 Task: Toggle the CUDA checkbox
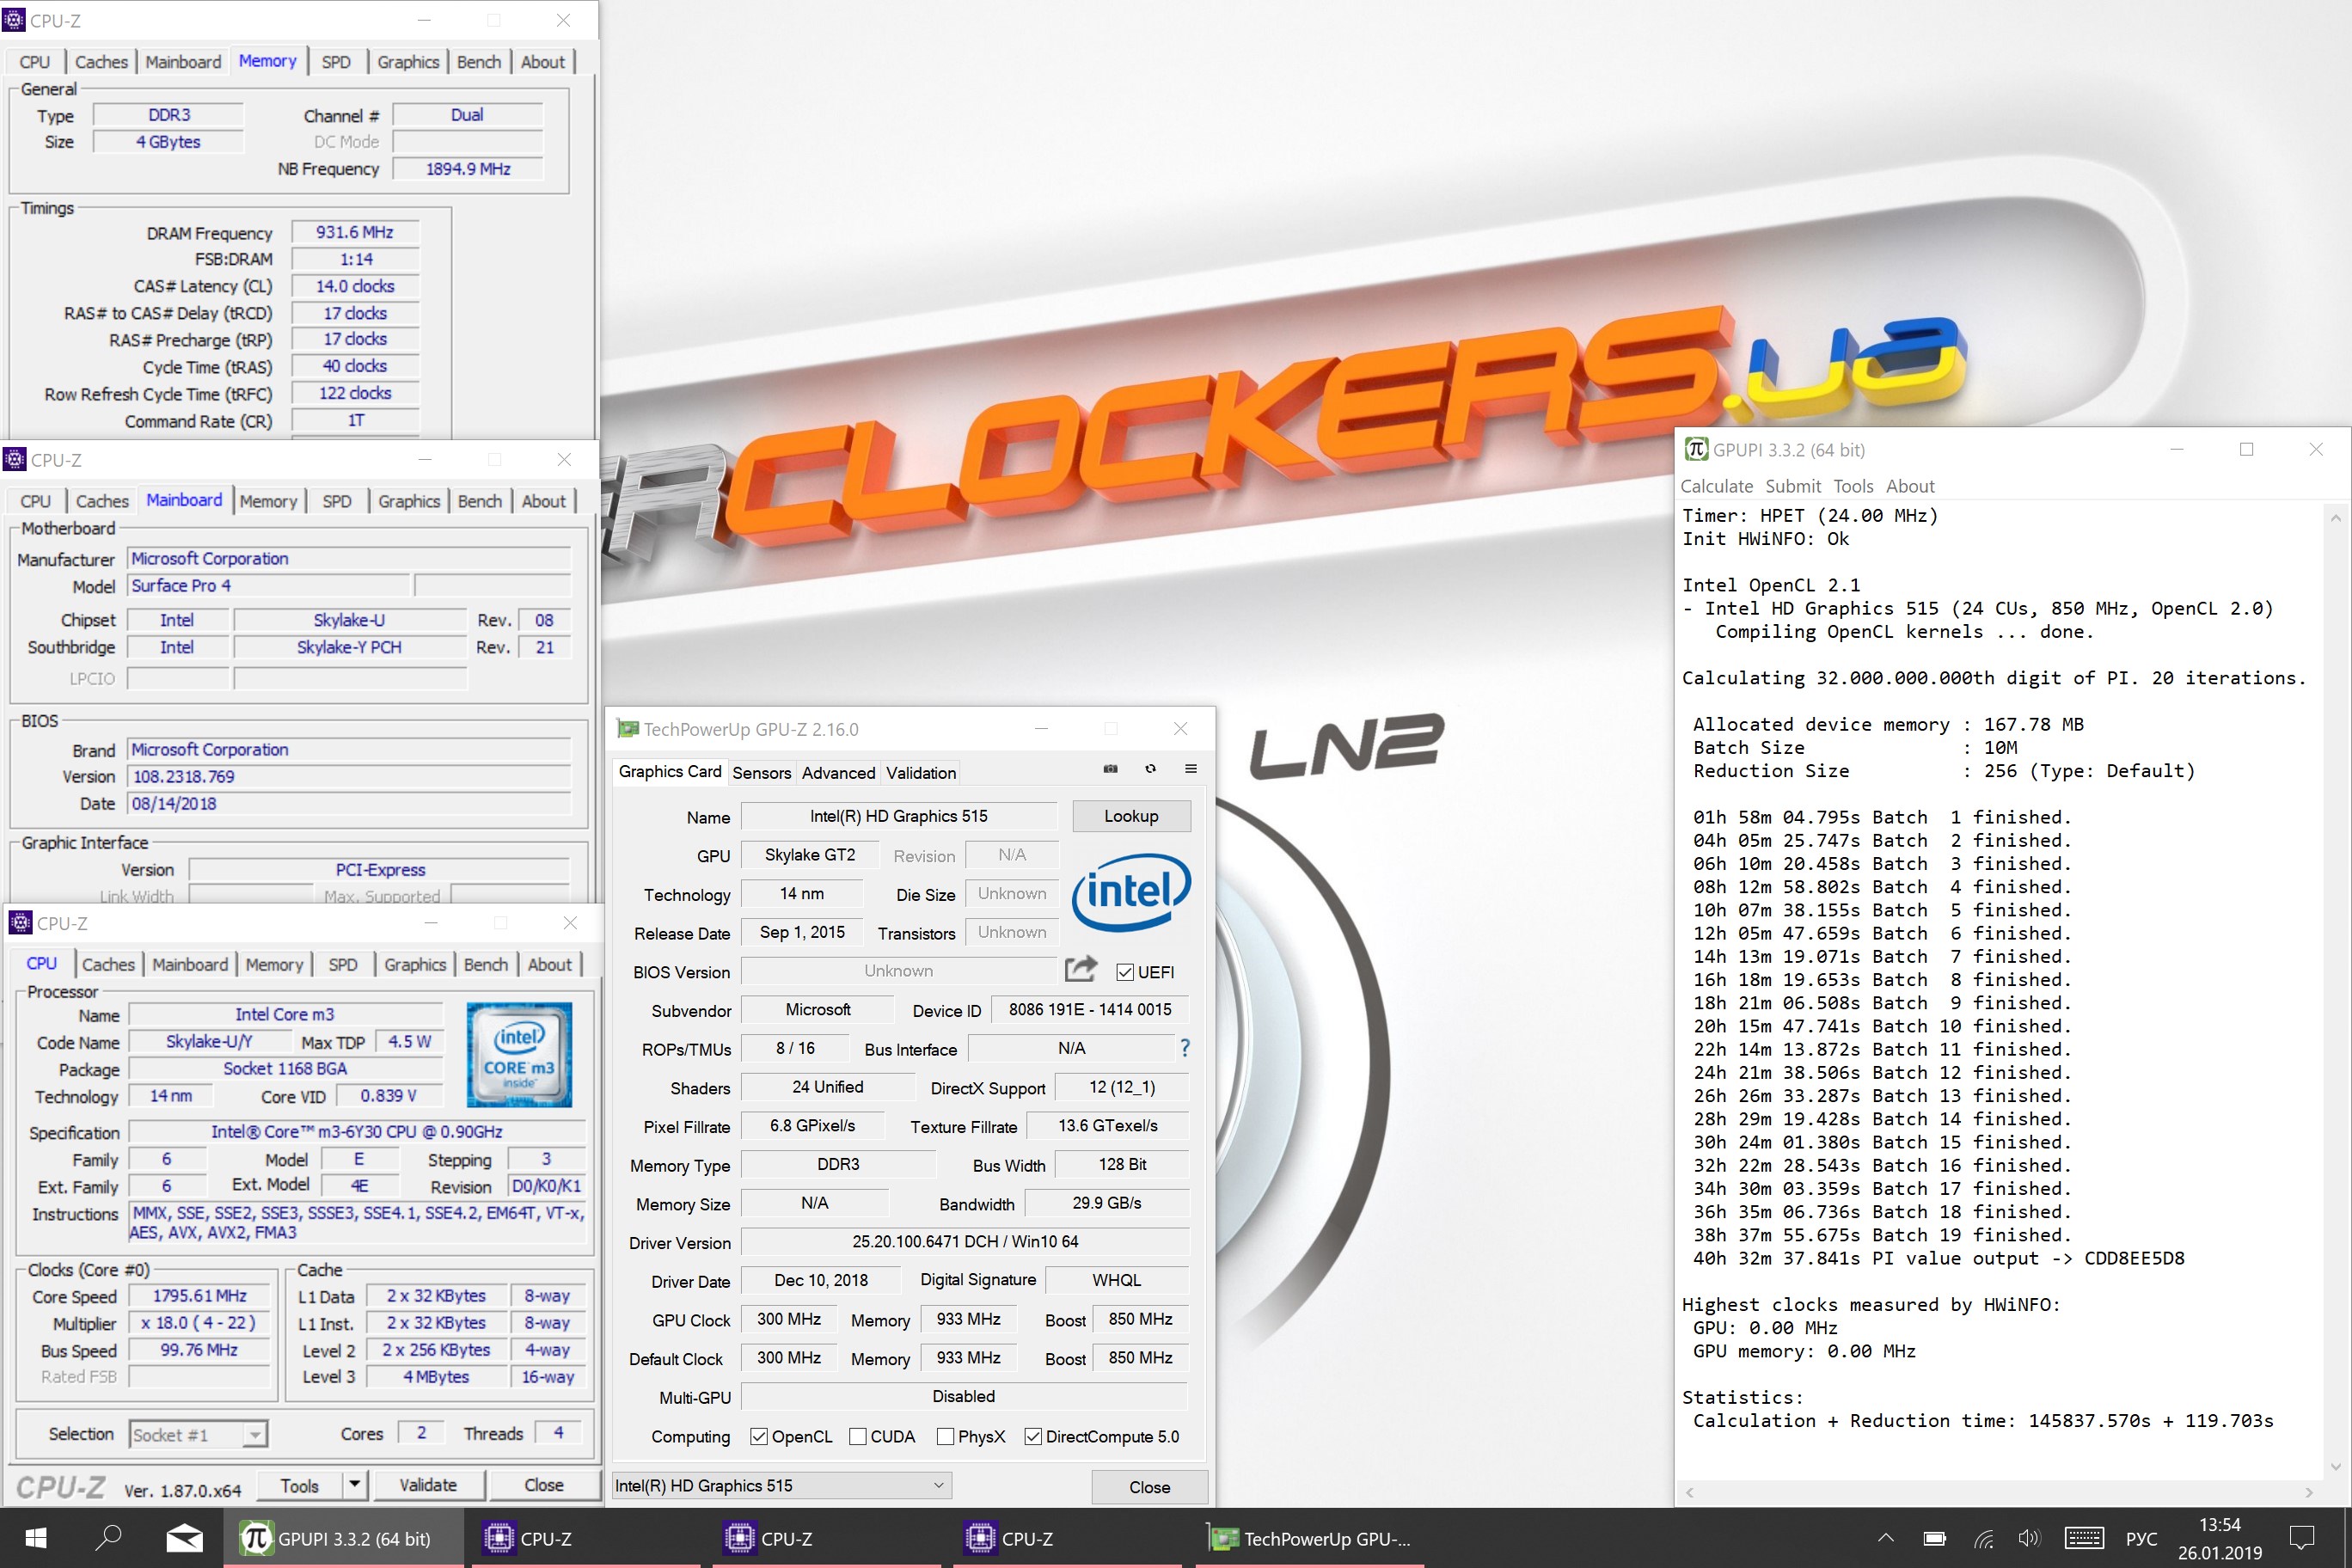(857, 1436)
